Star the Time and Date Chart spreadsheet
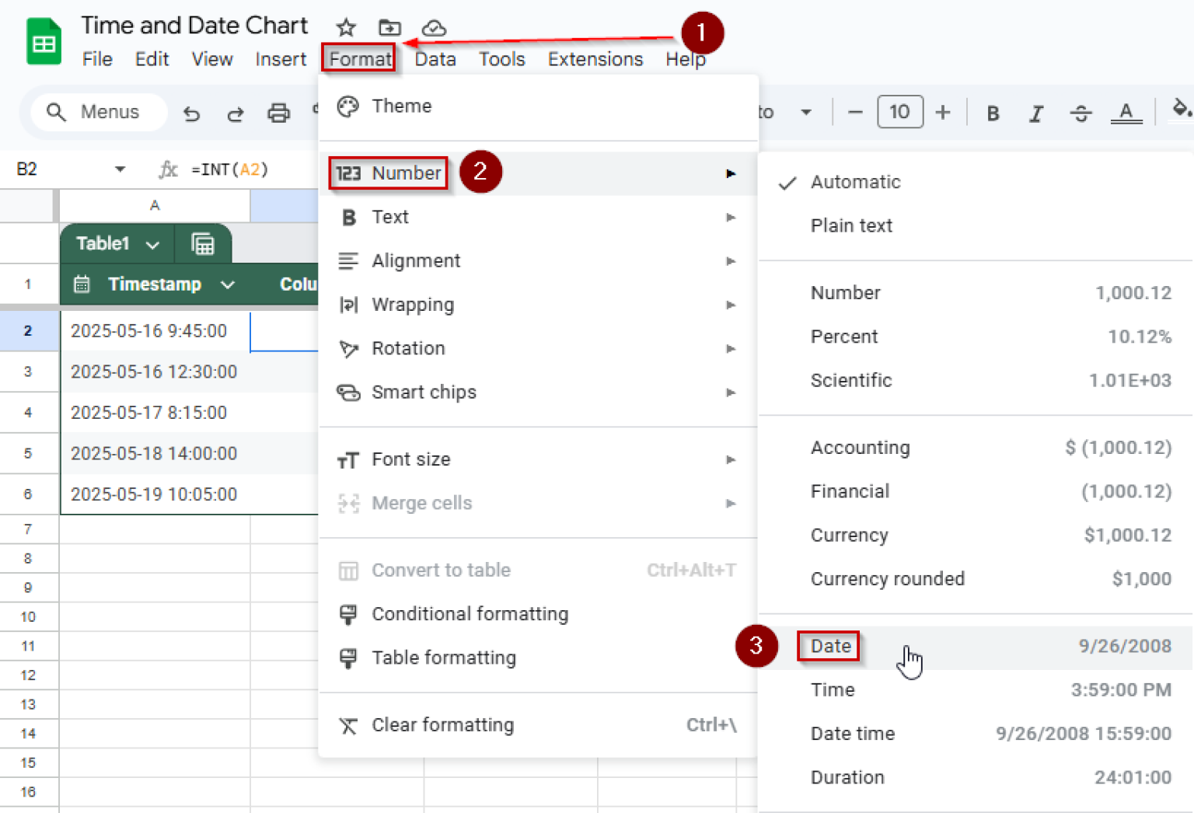Screen dimensions: 1194x813 (x=345, y=27)
